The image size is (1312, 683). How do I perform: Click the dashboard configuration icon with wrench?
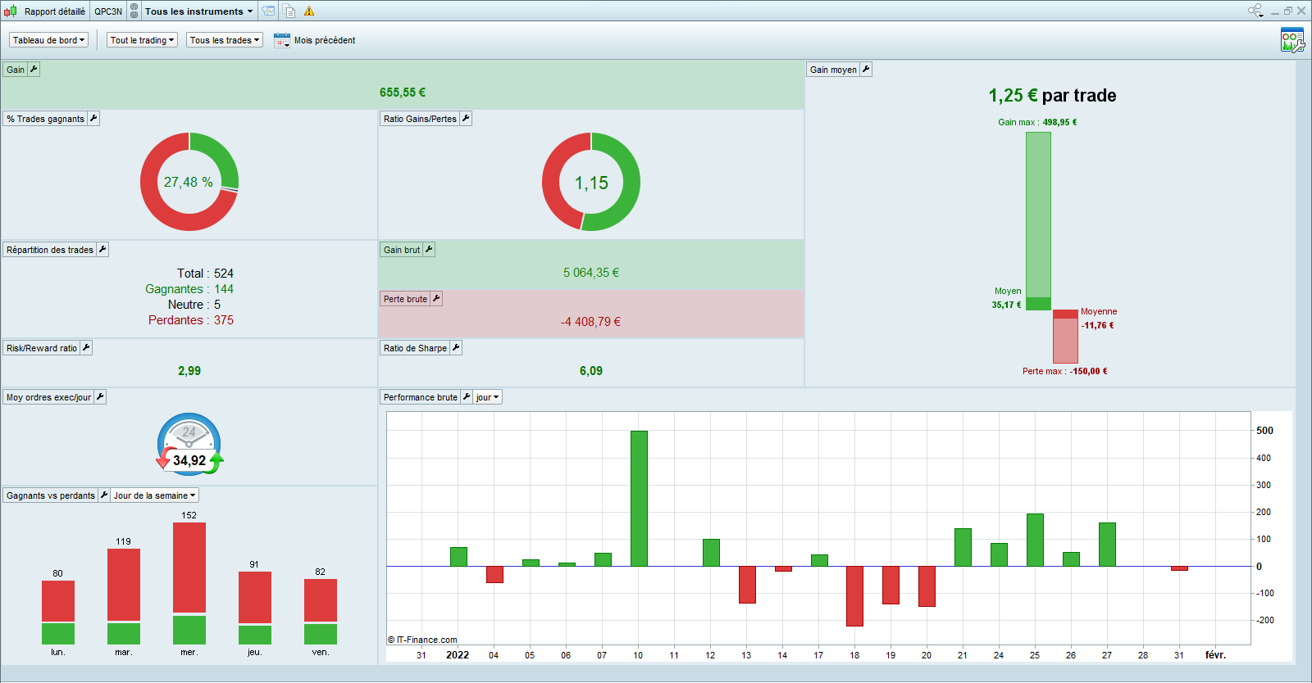(1291, 40)
